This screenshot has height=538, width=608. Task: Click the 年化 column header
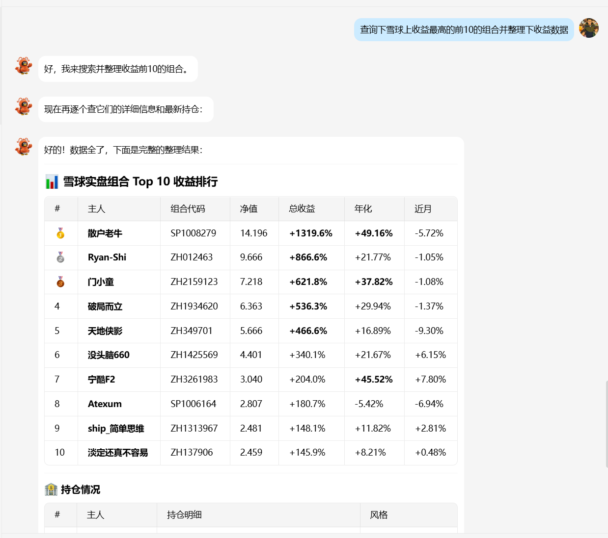(363, 209)
